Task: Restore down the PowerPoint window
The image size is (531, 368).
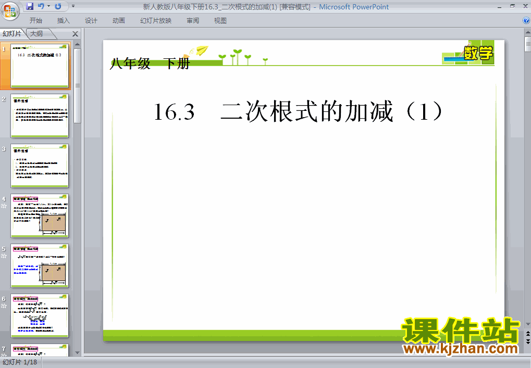Action: click(513, 6)
